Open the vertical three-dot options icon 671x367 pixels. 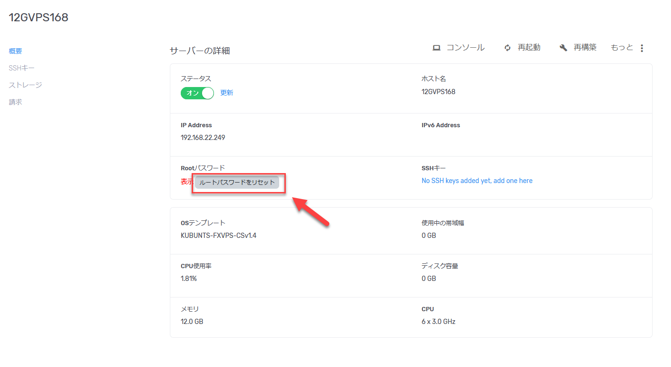[x=642, y=47]
